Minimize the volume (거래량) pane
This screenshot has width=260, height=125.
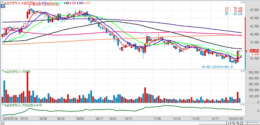pos(241,71)
